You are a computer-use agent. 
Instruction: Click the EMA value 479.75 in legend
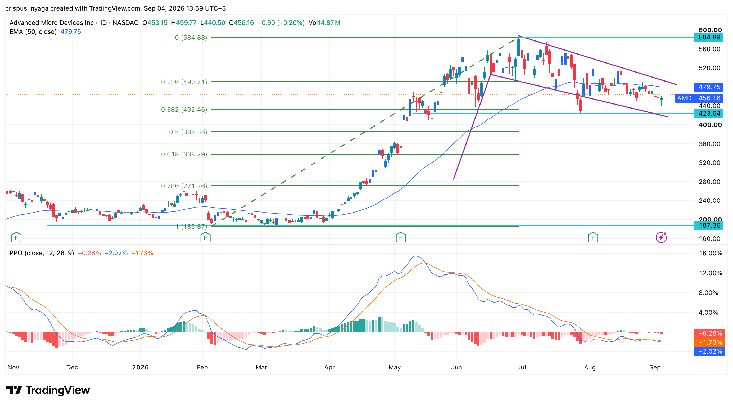[71, 32]
